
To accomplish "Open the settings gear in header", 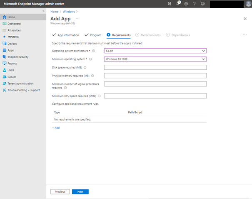I will [x=186, y=3].
